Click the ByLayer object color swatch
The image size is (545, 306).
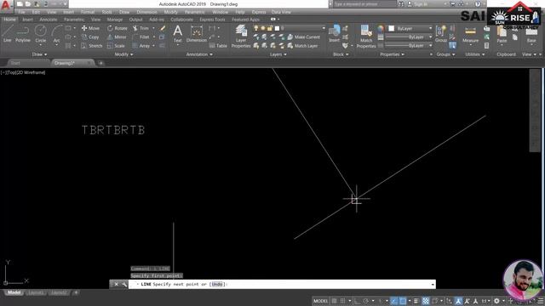pos(392,28)
